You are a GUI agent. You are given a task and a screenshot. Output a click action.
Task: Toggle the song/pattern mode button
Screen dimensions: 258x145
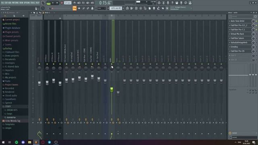point(48,3)
